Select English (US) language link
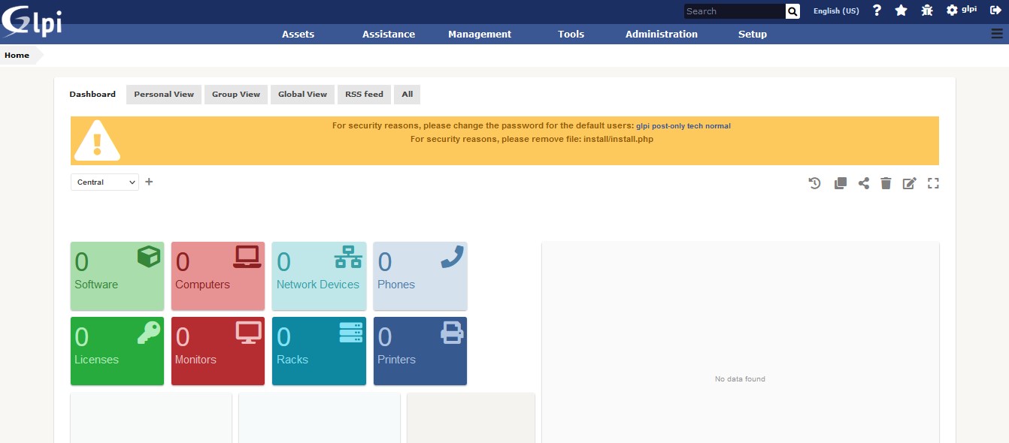This screenshot has height=443, width=1009. pyautogui.click(x=836, y=11)
